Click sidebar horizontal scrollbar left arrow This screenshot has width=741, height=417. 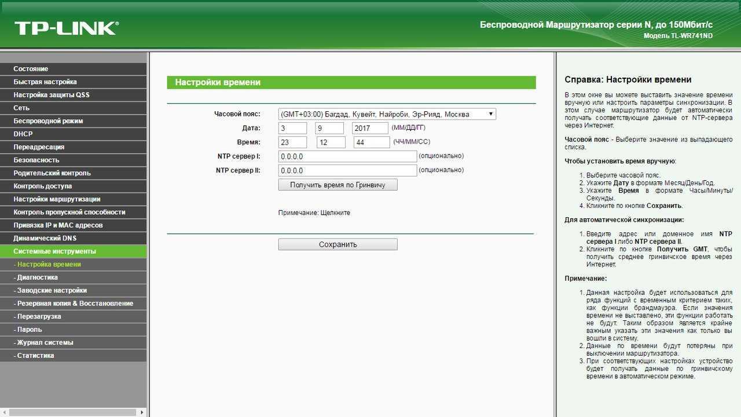coord(4,412)
